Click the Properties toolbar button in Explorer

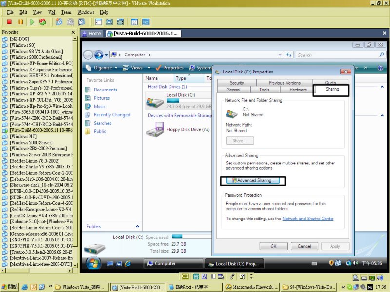click(169, 68)
